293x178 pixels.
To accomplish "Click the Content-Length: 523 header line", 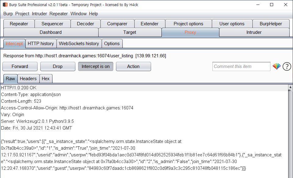I will click(21, 101).
